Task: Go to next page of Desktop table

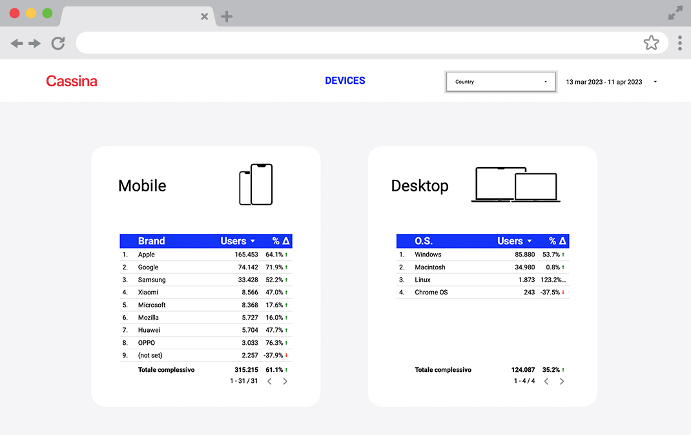Action: point(562,382)
